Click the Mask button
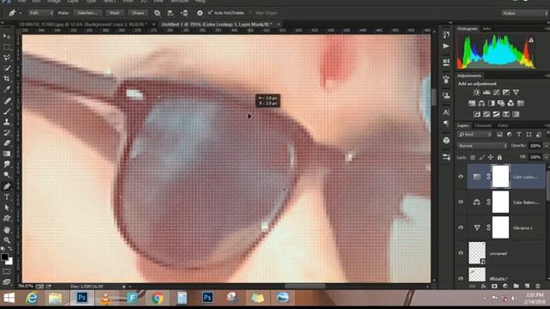 click(114, 13)
